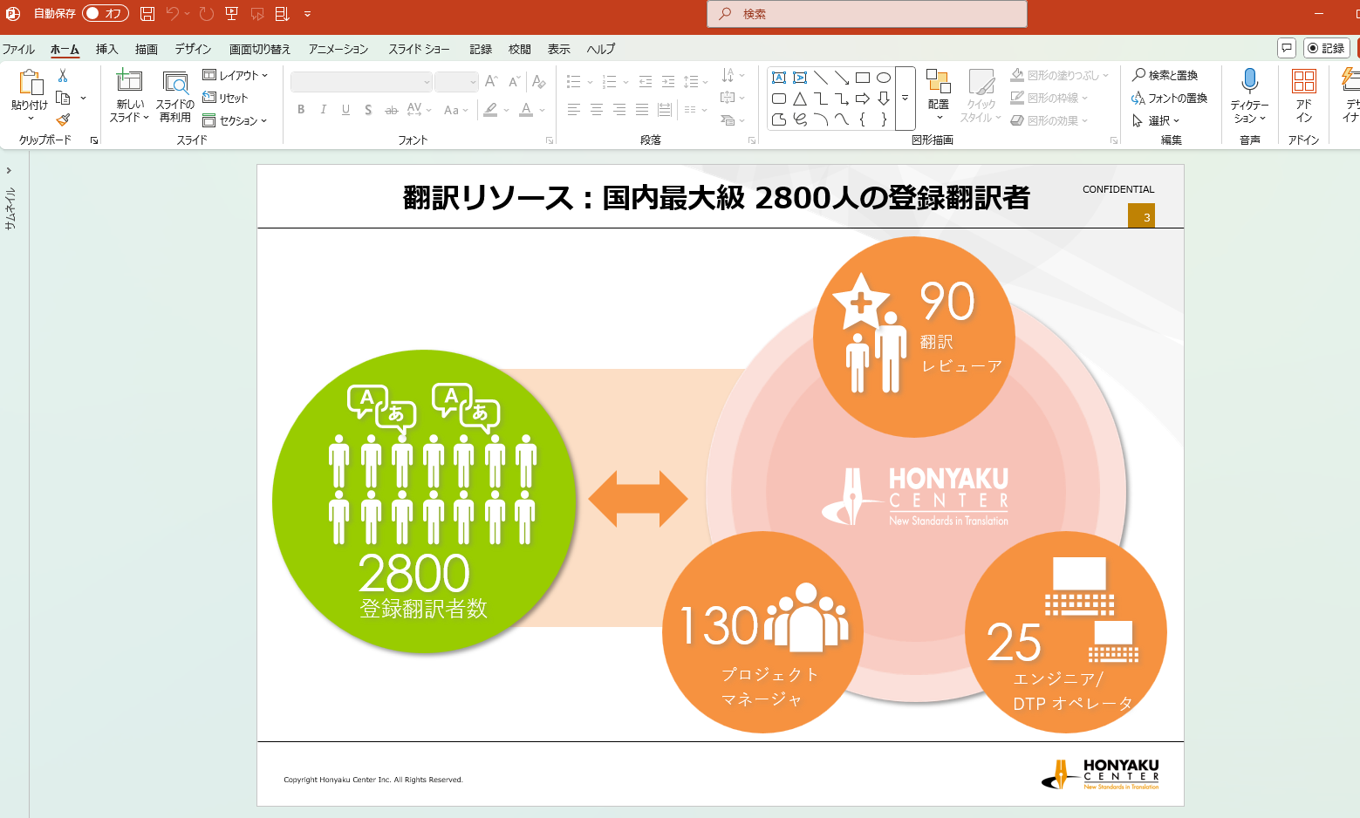Expand the thumbnail pane chevron

click(x=9, y=171)
